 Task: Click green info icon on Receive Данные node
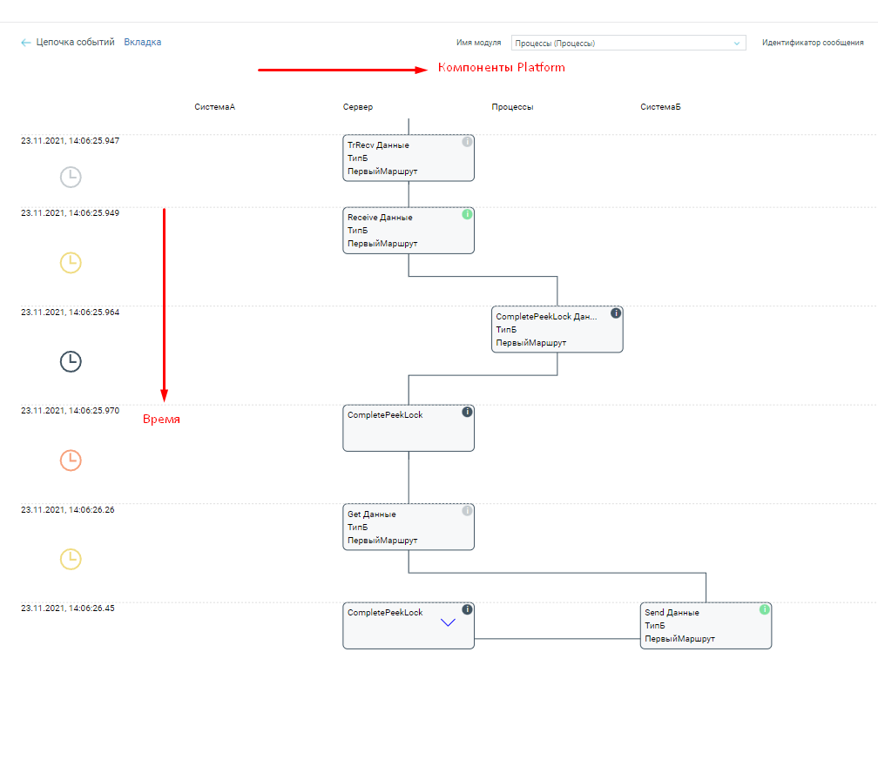[467, 214]
